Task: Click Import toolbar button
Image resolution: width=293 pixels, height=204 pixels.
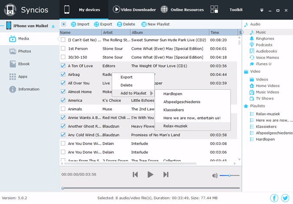Action: point(80,24)
